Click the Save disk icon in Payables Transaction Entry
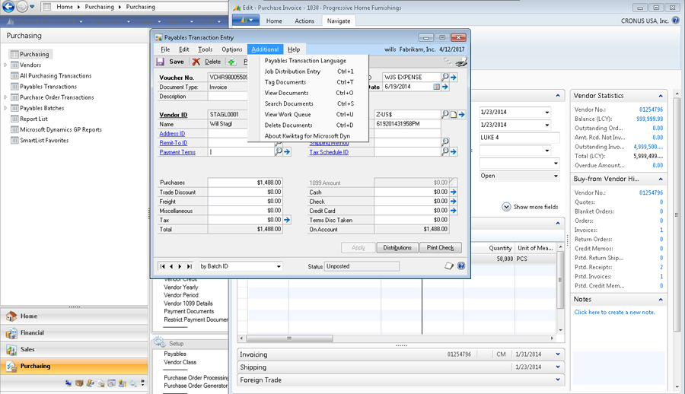Viewport: 685px width, 394px height. (x=161, y=62)
